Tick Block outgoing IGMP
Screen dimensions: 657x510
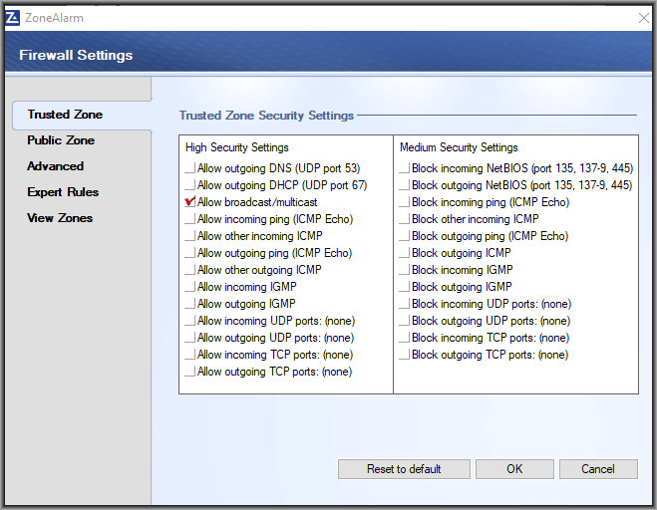coord(405,287)
